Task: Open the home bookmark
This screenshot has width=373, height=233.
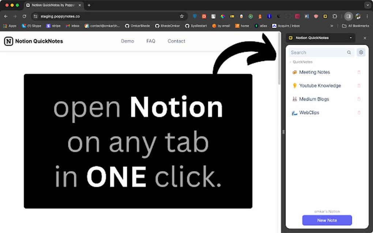Action: pos(242,26)
